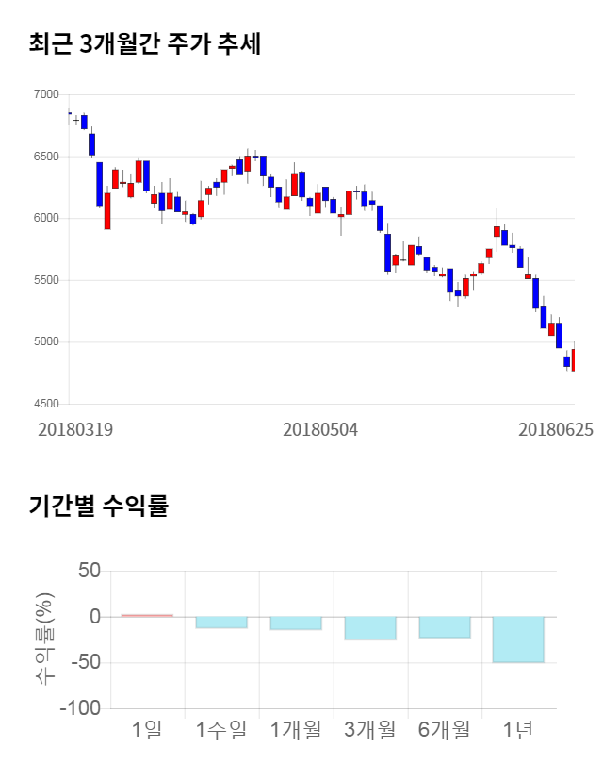Click the 수익률(%) vertical axis title
Viewport: 603px width, 764px height.
(x=43, y=639)
